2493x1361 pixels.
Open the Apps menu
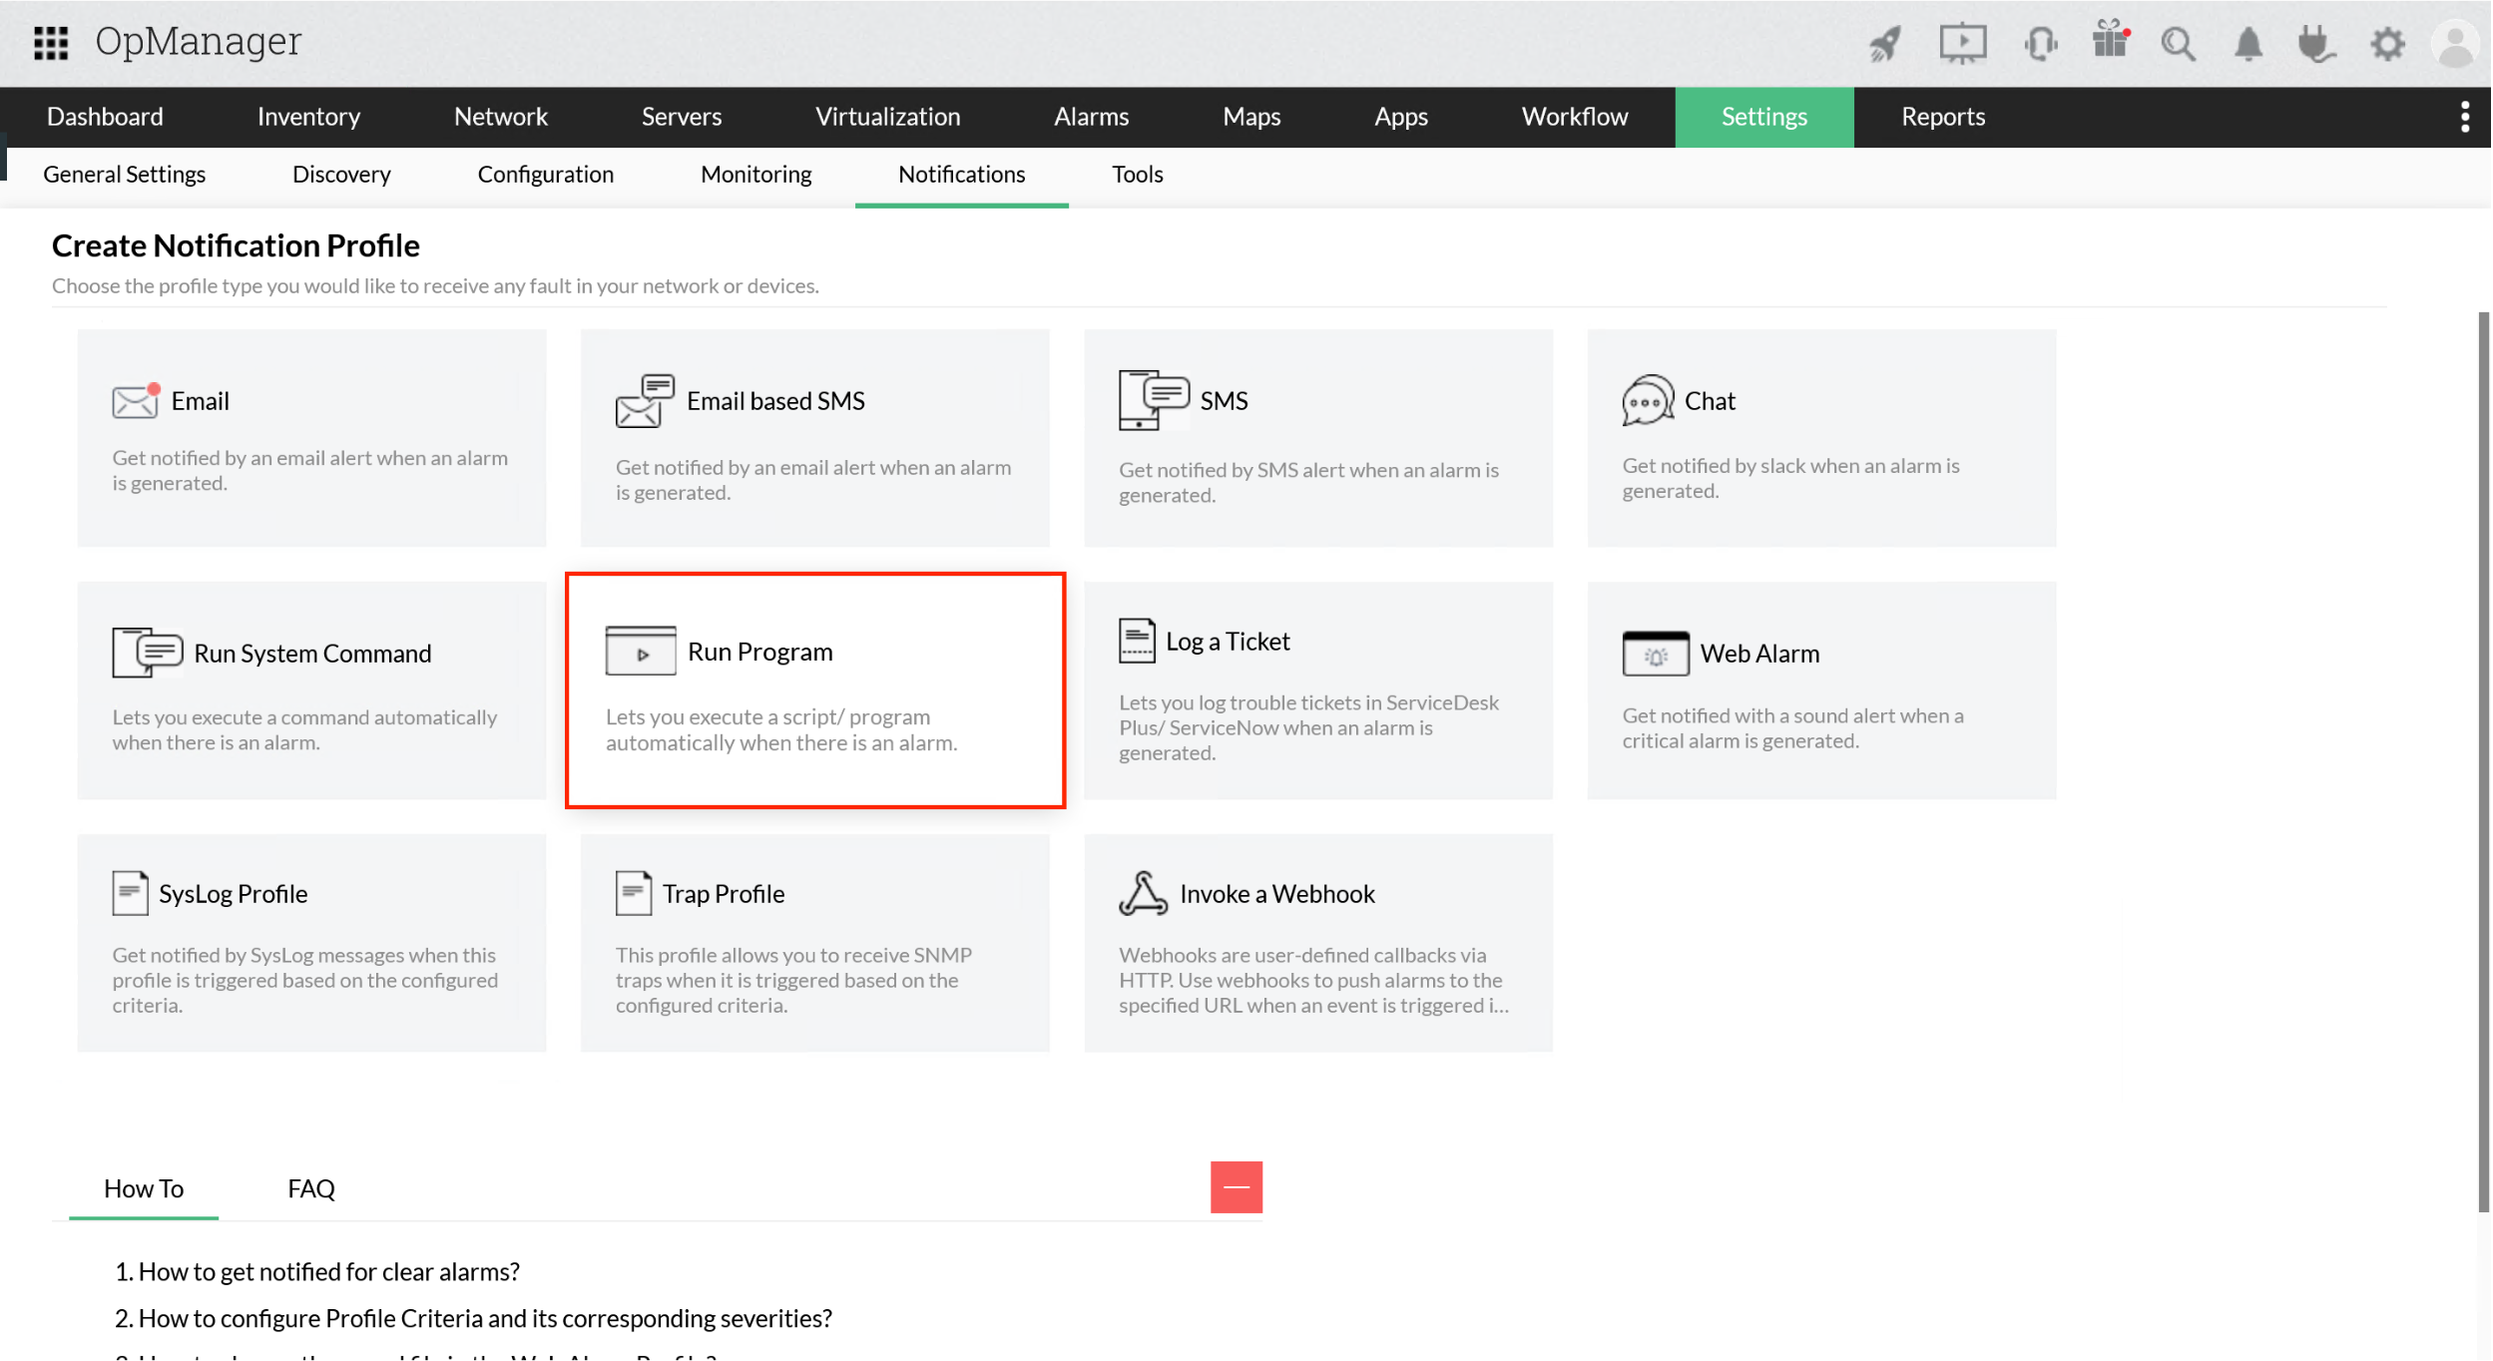1401,117
